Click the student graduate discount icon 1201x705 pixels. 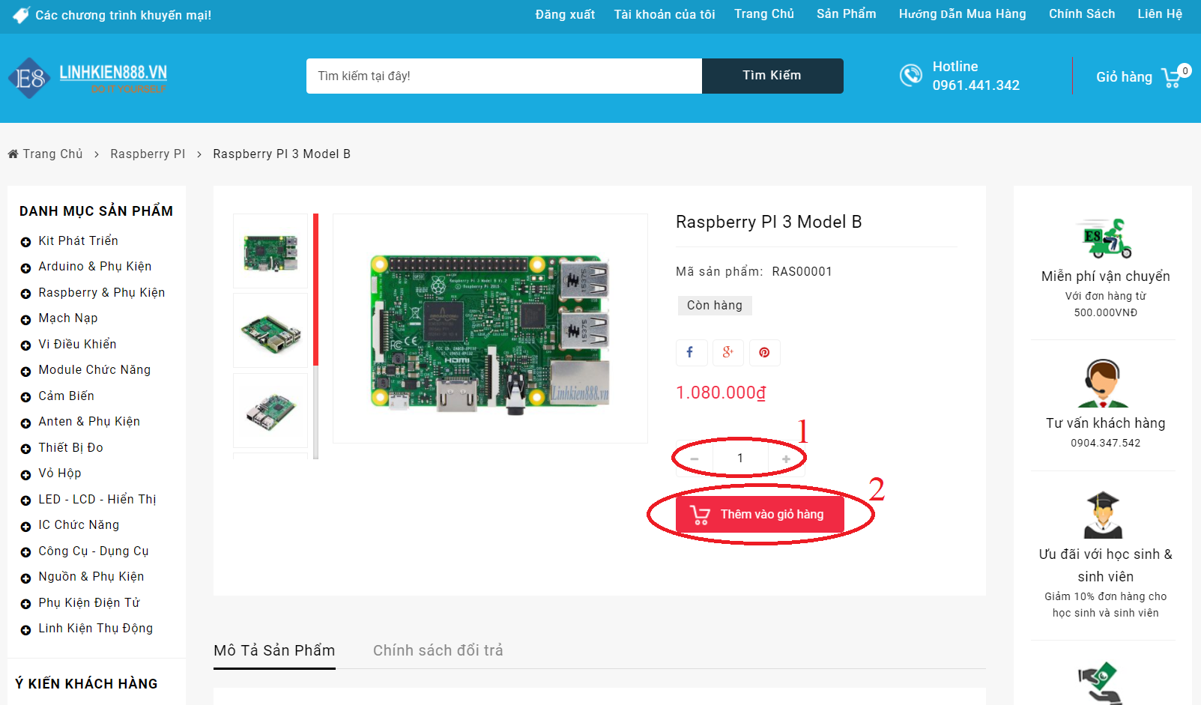click(1103, 515)
